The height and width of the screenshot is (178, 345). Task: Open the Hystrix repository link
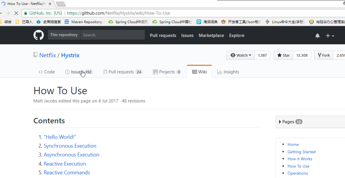[70, 55]
